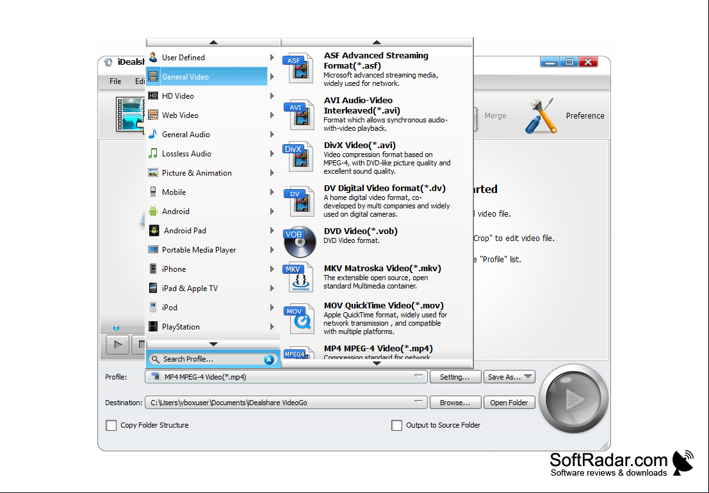This screenshot has width=709, height=493.
Task: Check Output to Source Folder
Action: [396, 425]
